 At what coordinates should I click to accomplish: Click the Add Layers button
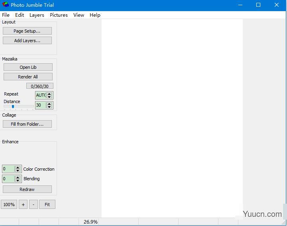[27, 40]
